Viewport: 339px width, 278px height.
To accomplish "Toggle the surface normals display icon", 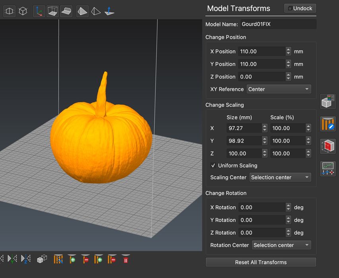I will point(109,12).
